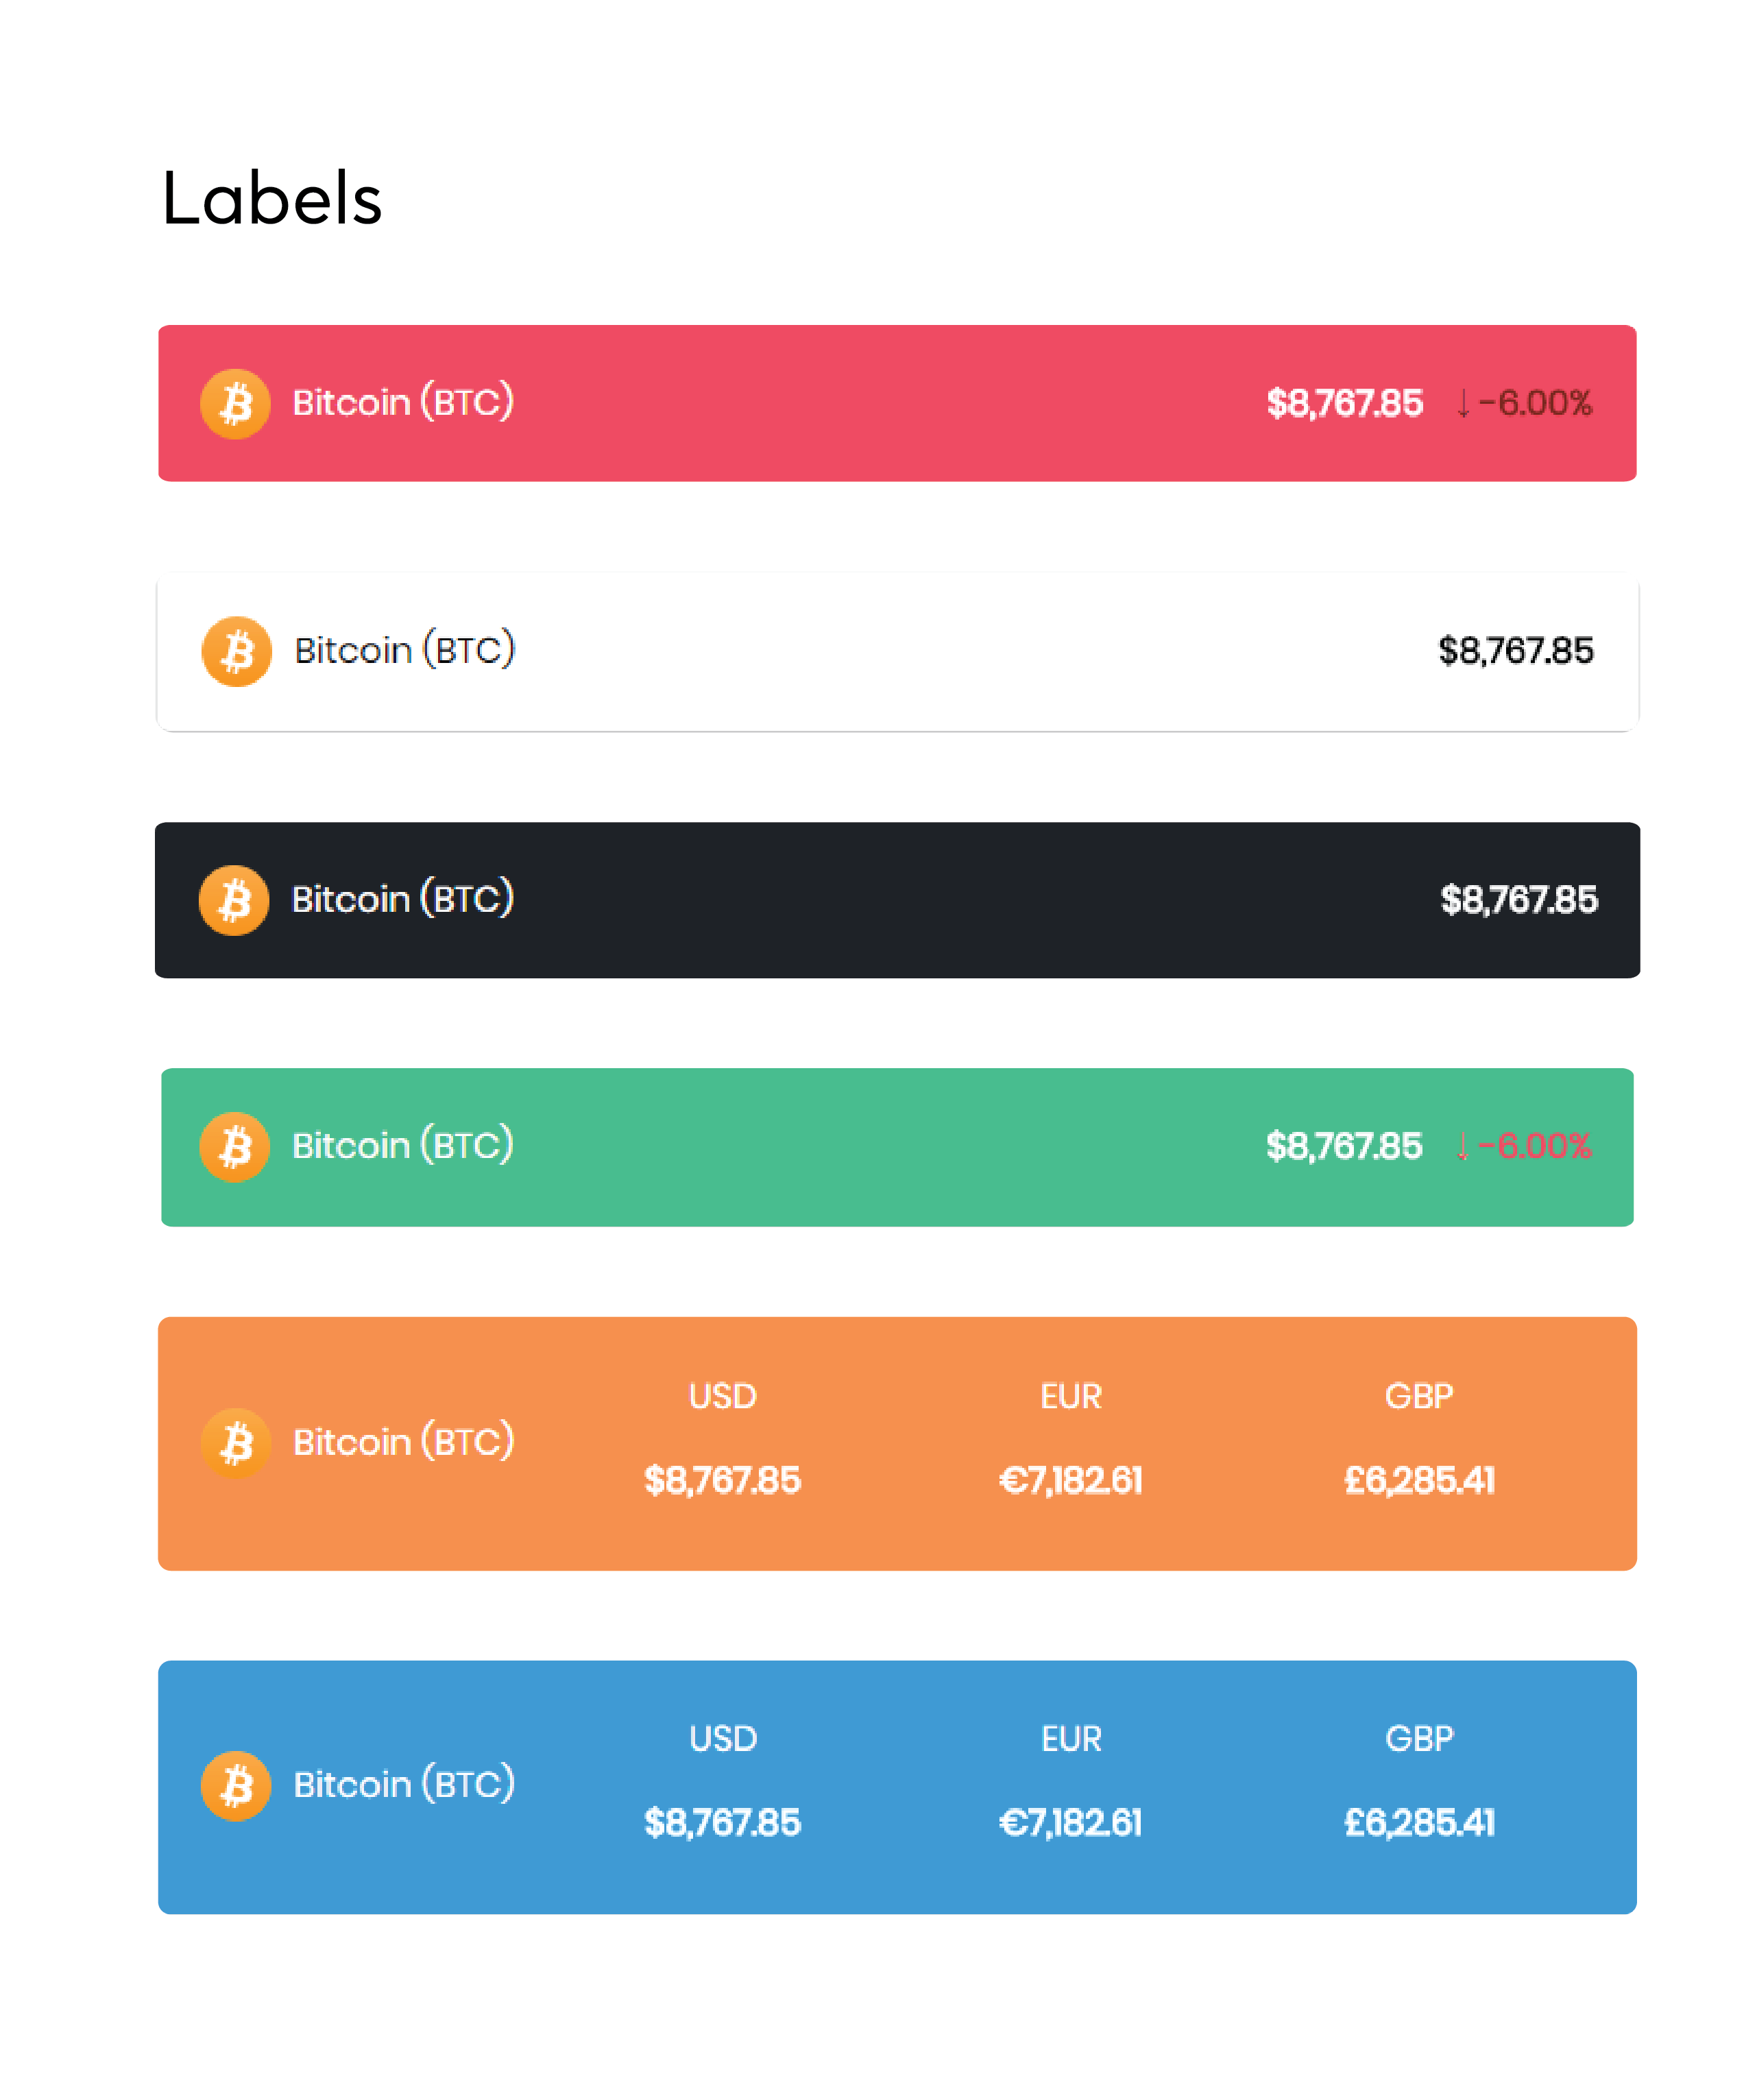This screenshot has height=2100, width=1757.
Task: Click the Bitcoin icon in the black label
Action: click(x=234, y=900)
